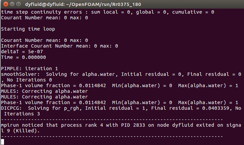
Task: Click the second 'MULES: Correcting alpha.water' line
Action: (x=44, y=97)
